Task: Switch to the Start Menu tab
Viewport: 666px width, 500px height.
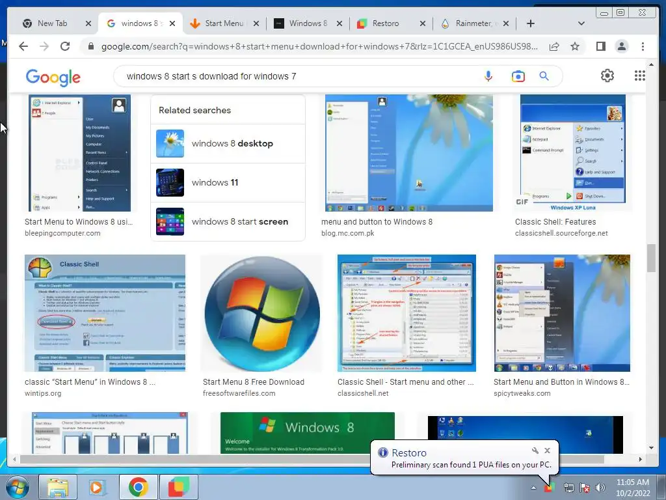Action: (224, 23)
